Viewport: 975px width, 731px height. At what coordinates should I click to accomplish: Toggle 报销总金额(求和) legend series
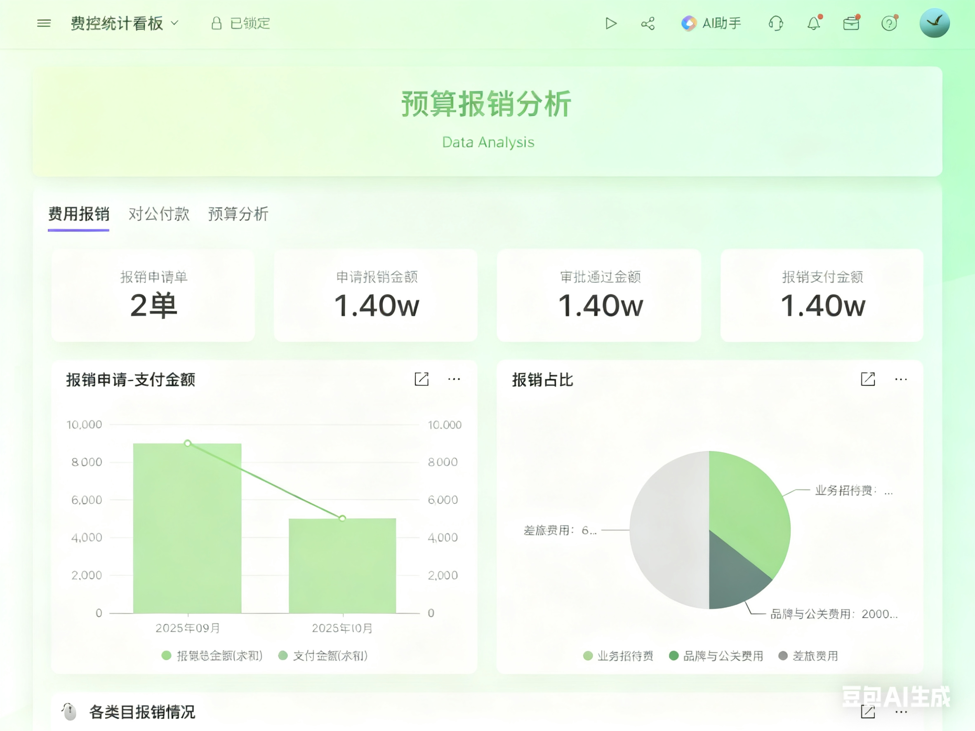[212, 656]
